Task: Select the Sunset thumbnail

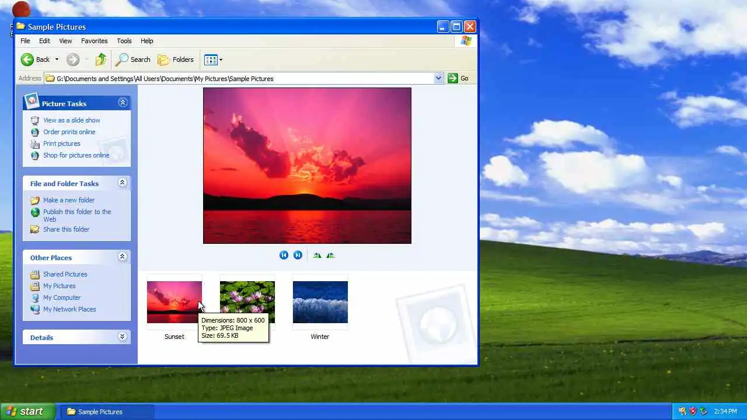Action: 174,302
